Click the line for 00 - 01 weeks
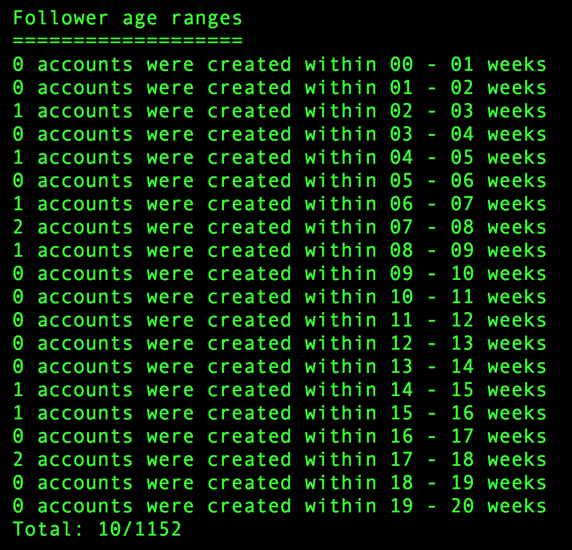Viewport: 572px width, 550px height. click(x=280, y=65)
